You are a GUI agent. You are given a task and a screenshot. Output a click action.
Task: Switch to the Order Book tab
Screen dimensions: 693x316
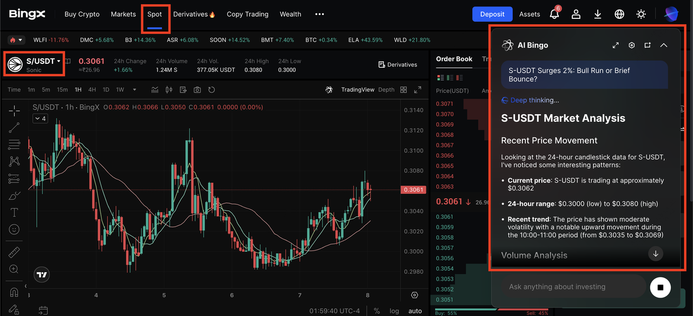(454, 59)
